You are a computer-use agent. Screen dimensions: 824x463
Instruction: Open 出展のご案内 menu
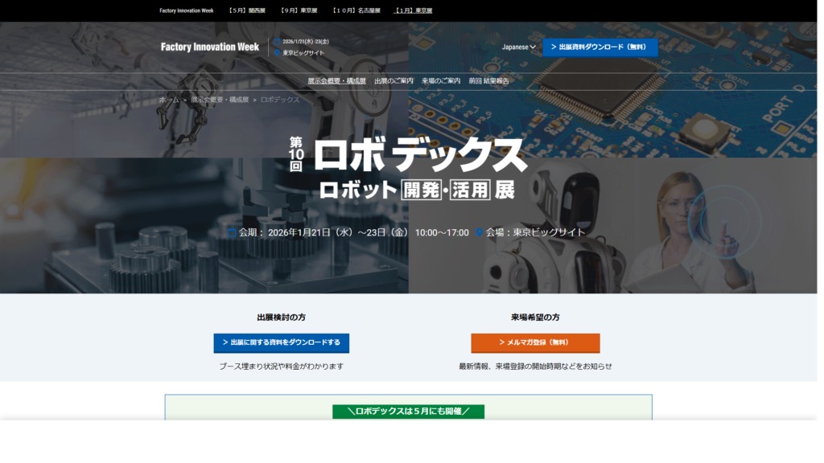tap(393, 81)
